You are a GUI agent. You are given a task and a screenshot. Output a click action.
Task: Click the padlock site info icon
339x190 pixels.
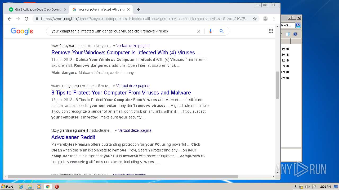37,19
